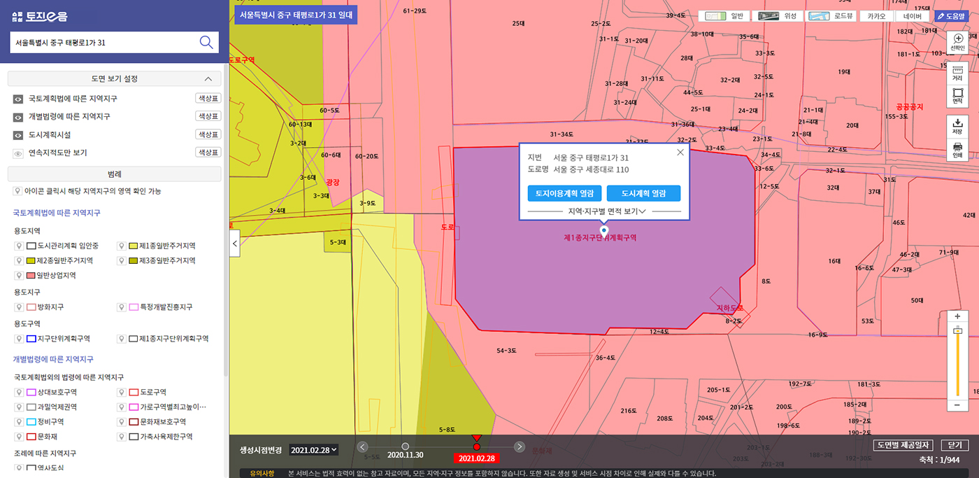This screenshot has height=478, width=979.
Task: Click the 닫기 timeline close button
Action: tap(955, 445)
